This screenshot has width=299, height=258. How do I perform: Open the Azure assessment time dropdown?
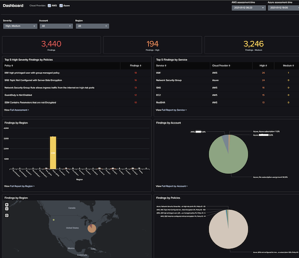tap(284, 8)
